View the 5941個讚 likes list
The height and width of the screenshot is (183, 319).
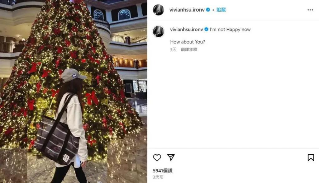tap(163, 171)
